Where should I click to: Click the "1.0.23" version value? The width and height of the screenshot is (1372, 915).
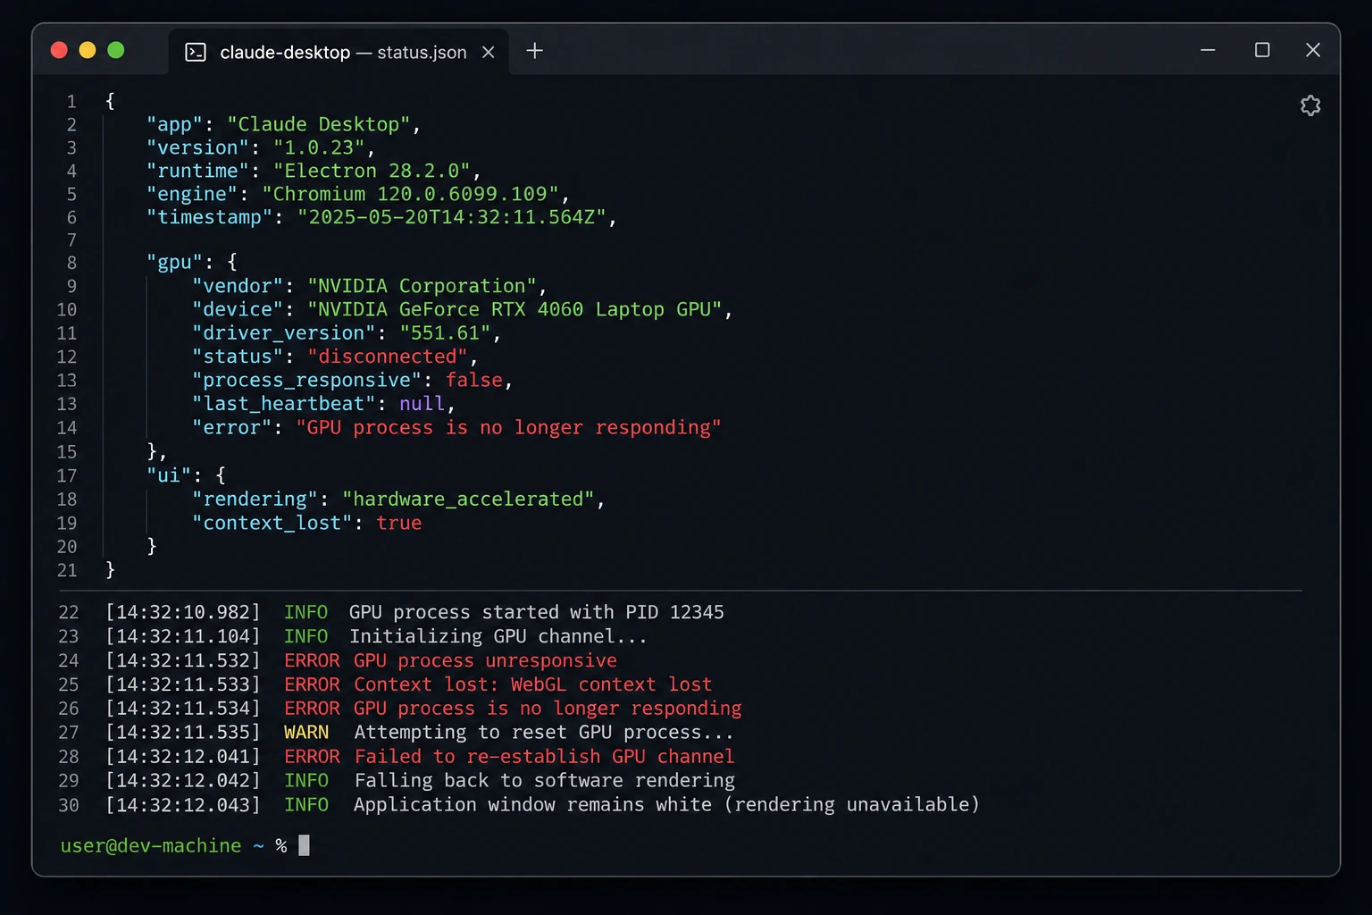319,147
